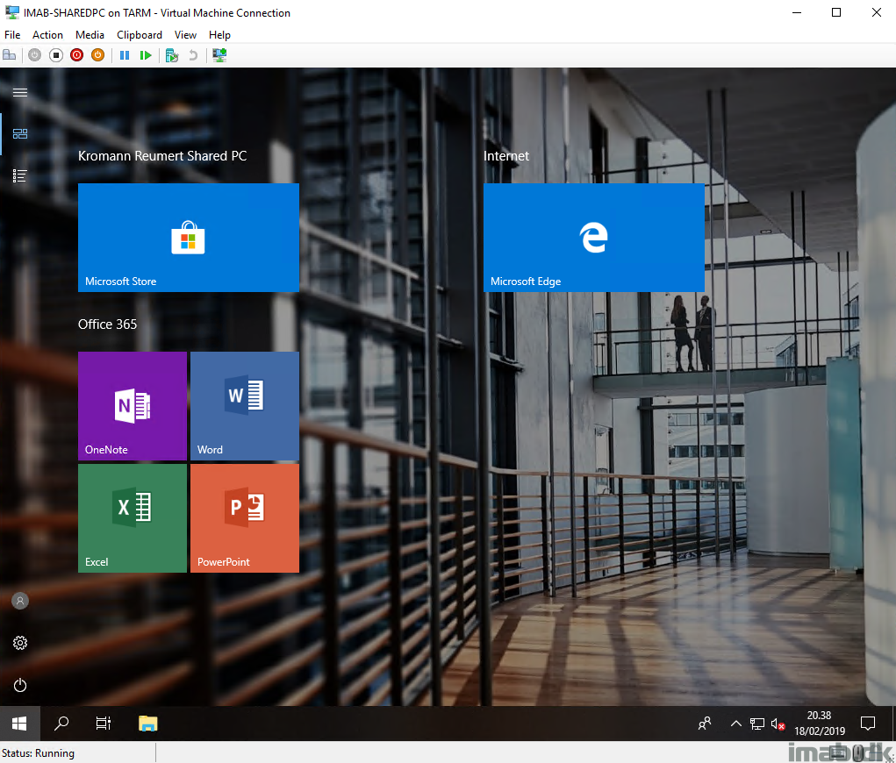Save the VM state with orange button
Screen dimensions: 896x763
click(x=97, y=55)
